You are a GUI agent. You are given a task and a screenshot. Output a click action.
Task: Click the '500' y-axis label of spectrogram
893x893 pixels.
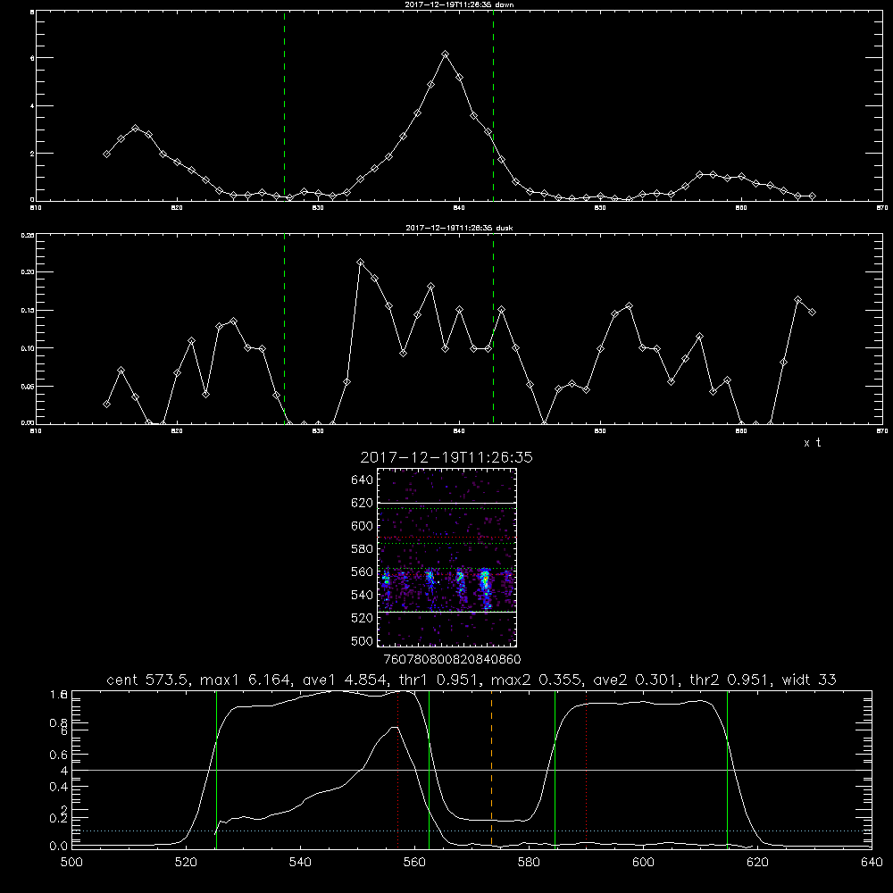363,640
